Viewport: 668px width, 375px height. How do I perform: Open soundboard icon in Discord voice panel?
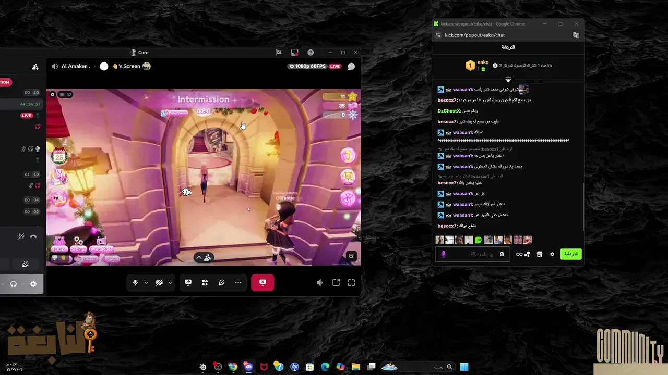(x=25, y=264)
